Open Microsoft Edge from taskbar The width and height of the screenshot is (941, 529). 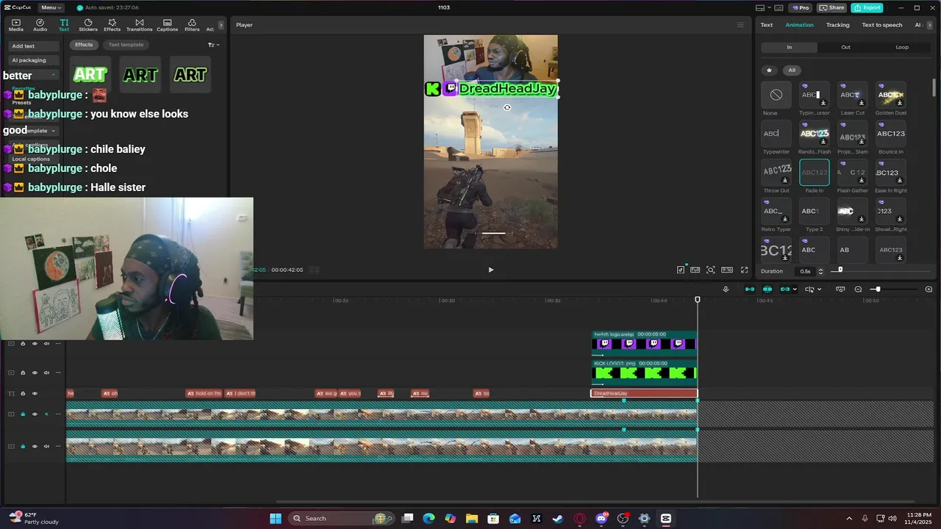(429, 519)
